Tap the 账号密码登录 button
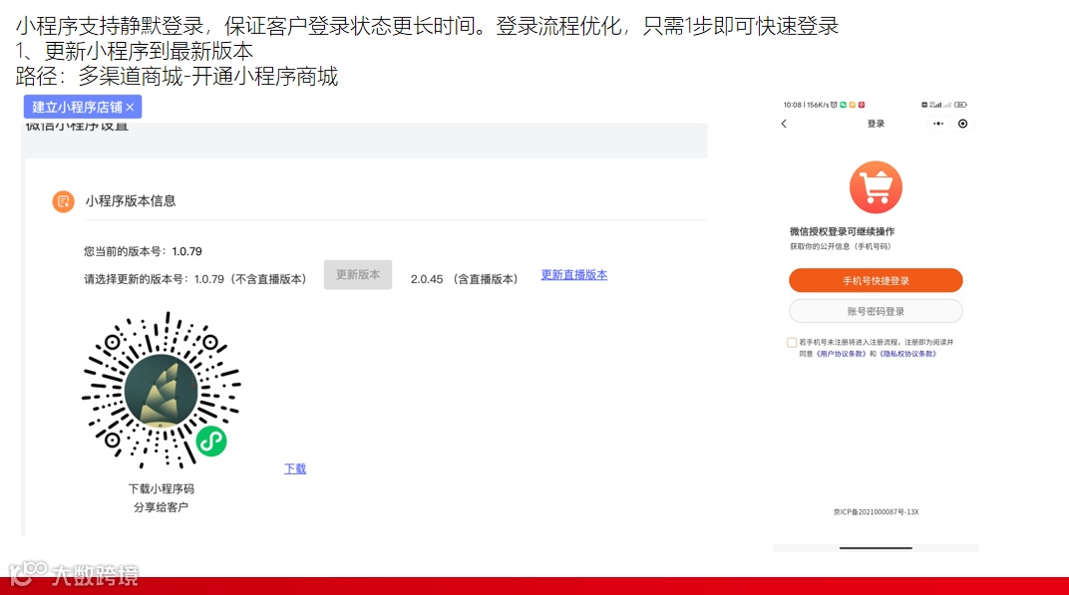 coord(877,312)
